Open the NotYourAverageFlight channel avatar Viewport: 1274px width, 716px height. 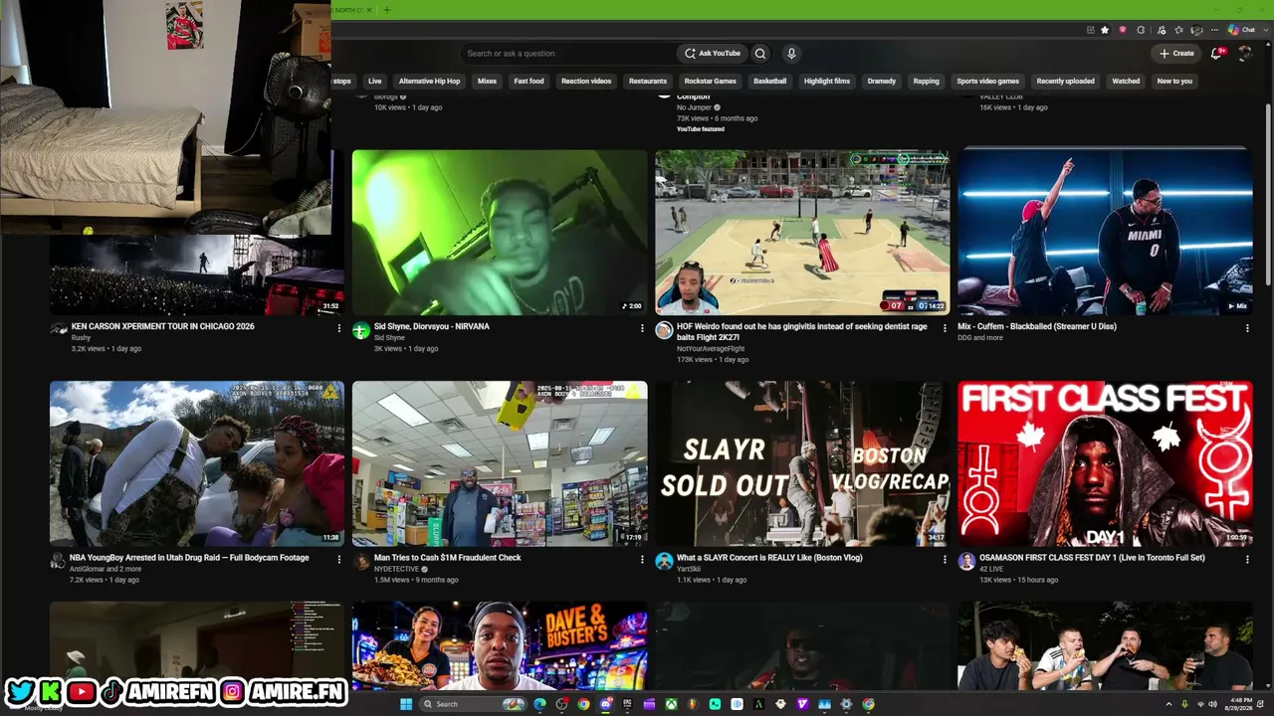664,331
